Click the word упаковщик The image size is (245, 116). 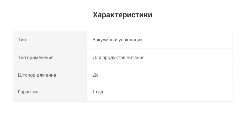click(131, 40)
